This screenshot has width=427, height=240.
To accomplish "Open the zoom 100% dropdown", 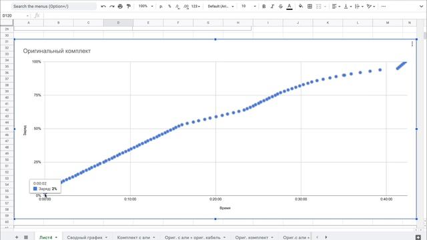I will click(x=145, y=6).
